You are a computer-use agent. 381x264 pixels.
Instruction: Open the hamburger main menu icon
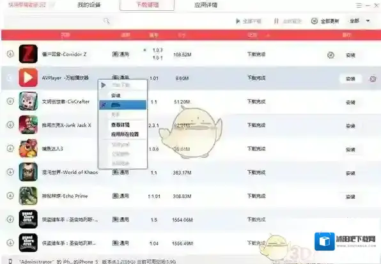[359, 5]
